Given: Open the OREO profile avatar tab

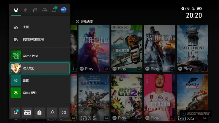Looking at the screenshot, I should click(64, 10).
